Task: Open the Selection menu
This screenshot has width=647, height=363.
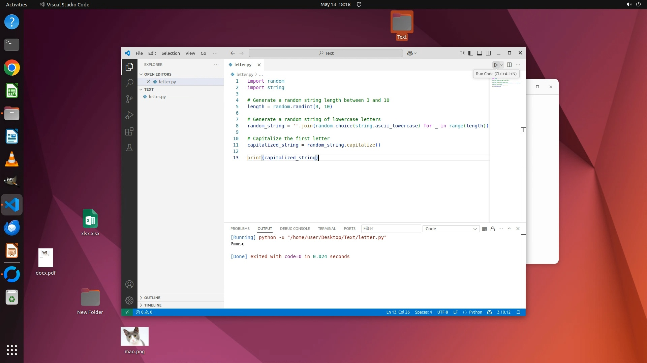Action: click(171, 53)
